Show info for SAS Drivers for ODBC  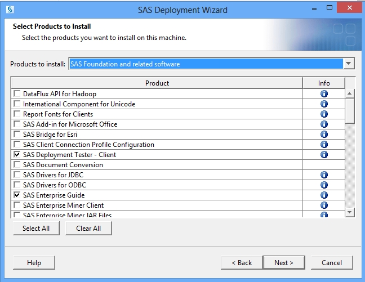click(x=324, y=185)
